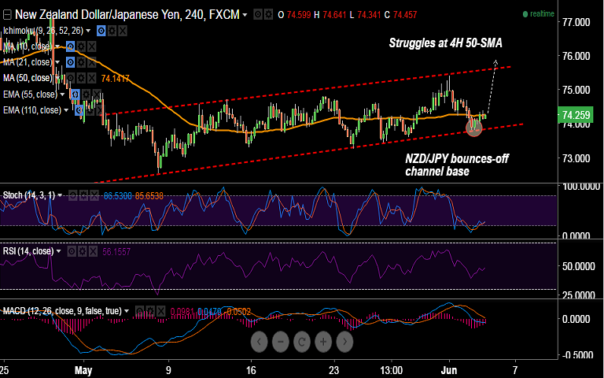Screen dimensions: 604x378
Task: Hide EMA (110, close) using its eye toggle
Action: point(79,111)
